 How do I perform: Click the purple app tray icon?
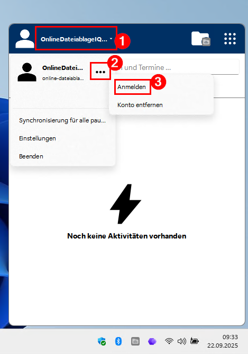click(152, 341)
